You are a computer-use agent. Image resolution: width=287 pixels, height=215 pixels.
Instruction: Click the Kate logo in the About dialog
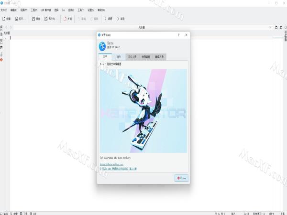coord(102,46)
